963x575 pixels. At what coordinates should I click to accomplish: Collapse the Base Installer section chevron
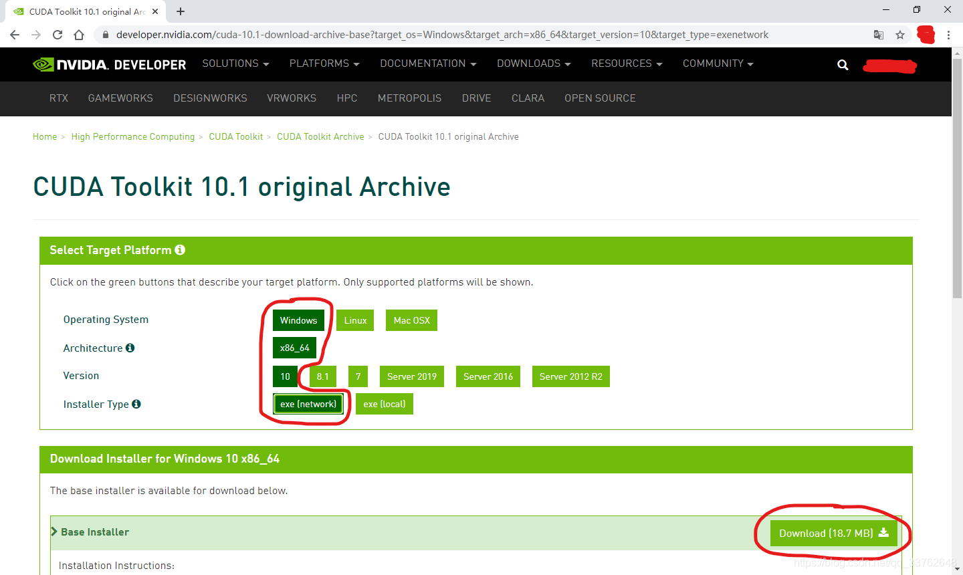point(54,532)
